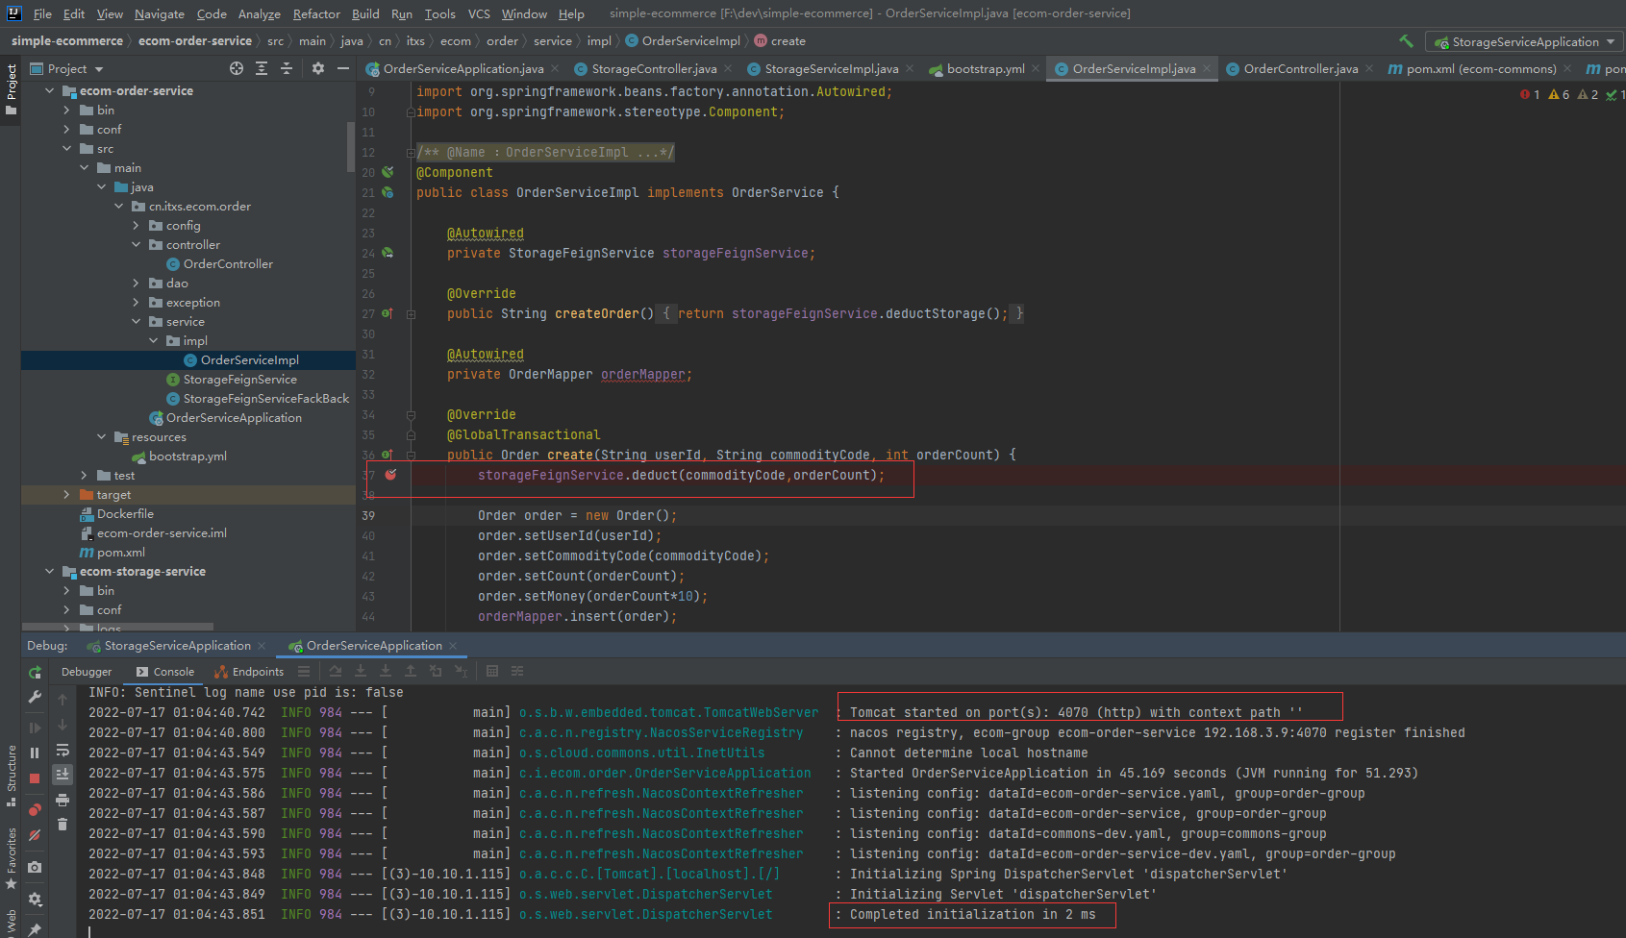Screen dimensions: 1626x938
Task: Pin the debug tab with pin icon
Action: (35, 928)
